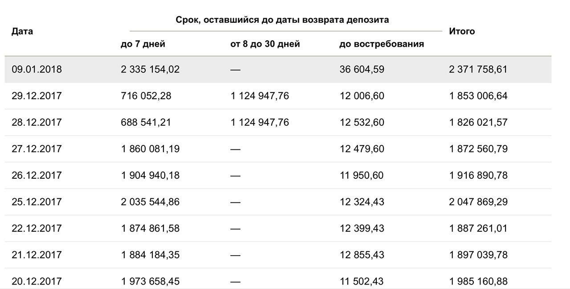Select the 26.12.2017 date cell
Screen dimensions: 570x289
pos(37,175)
